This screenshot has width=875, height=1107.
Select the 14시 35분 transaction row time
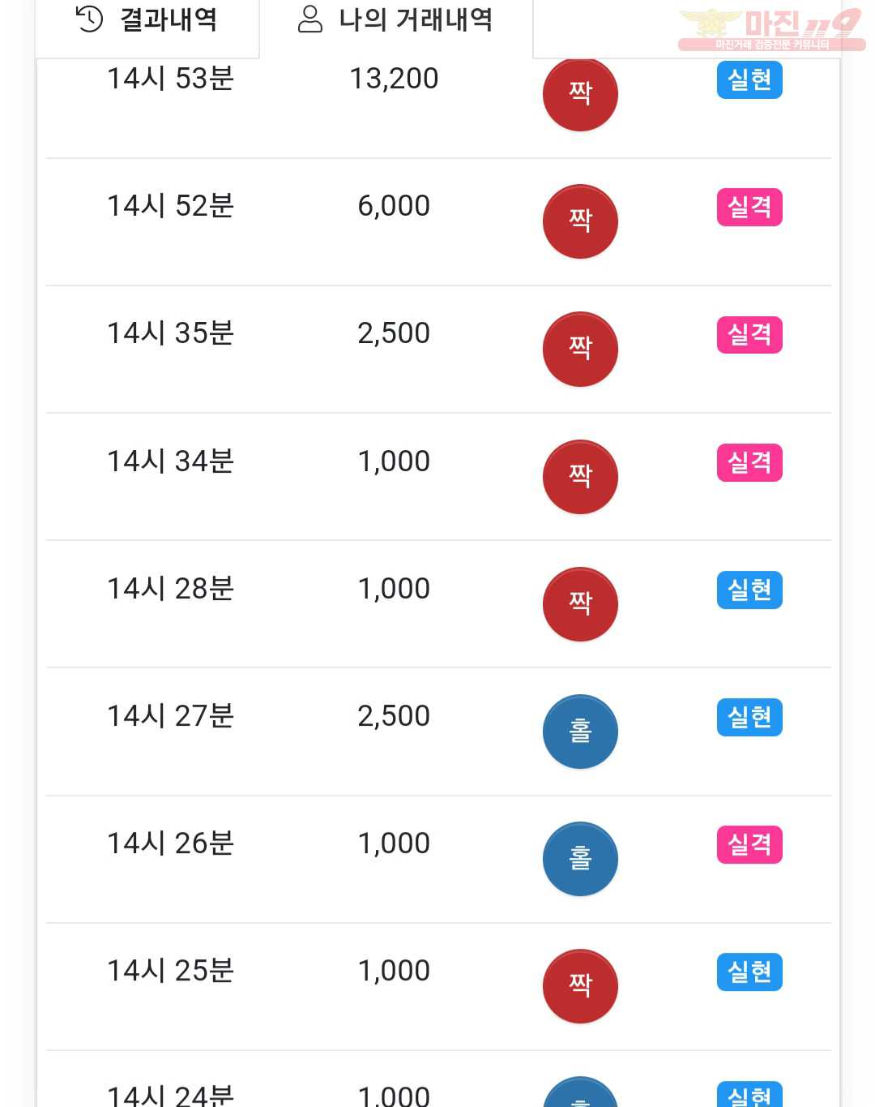[x=171, y=333]
